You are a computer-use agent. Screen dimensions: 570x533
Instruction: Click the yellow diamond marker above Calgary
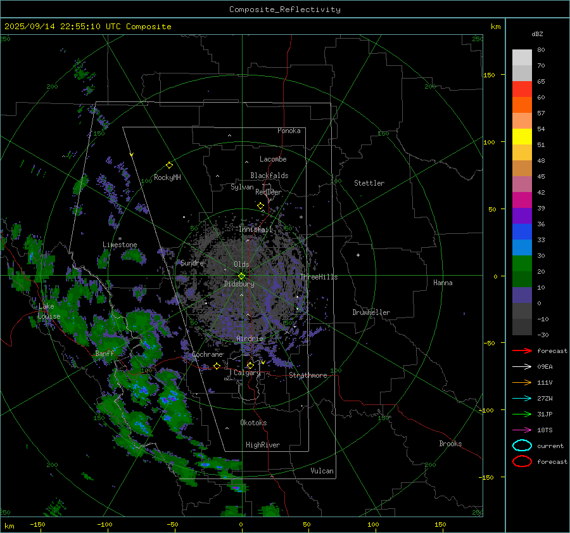(250, 365)
